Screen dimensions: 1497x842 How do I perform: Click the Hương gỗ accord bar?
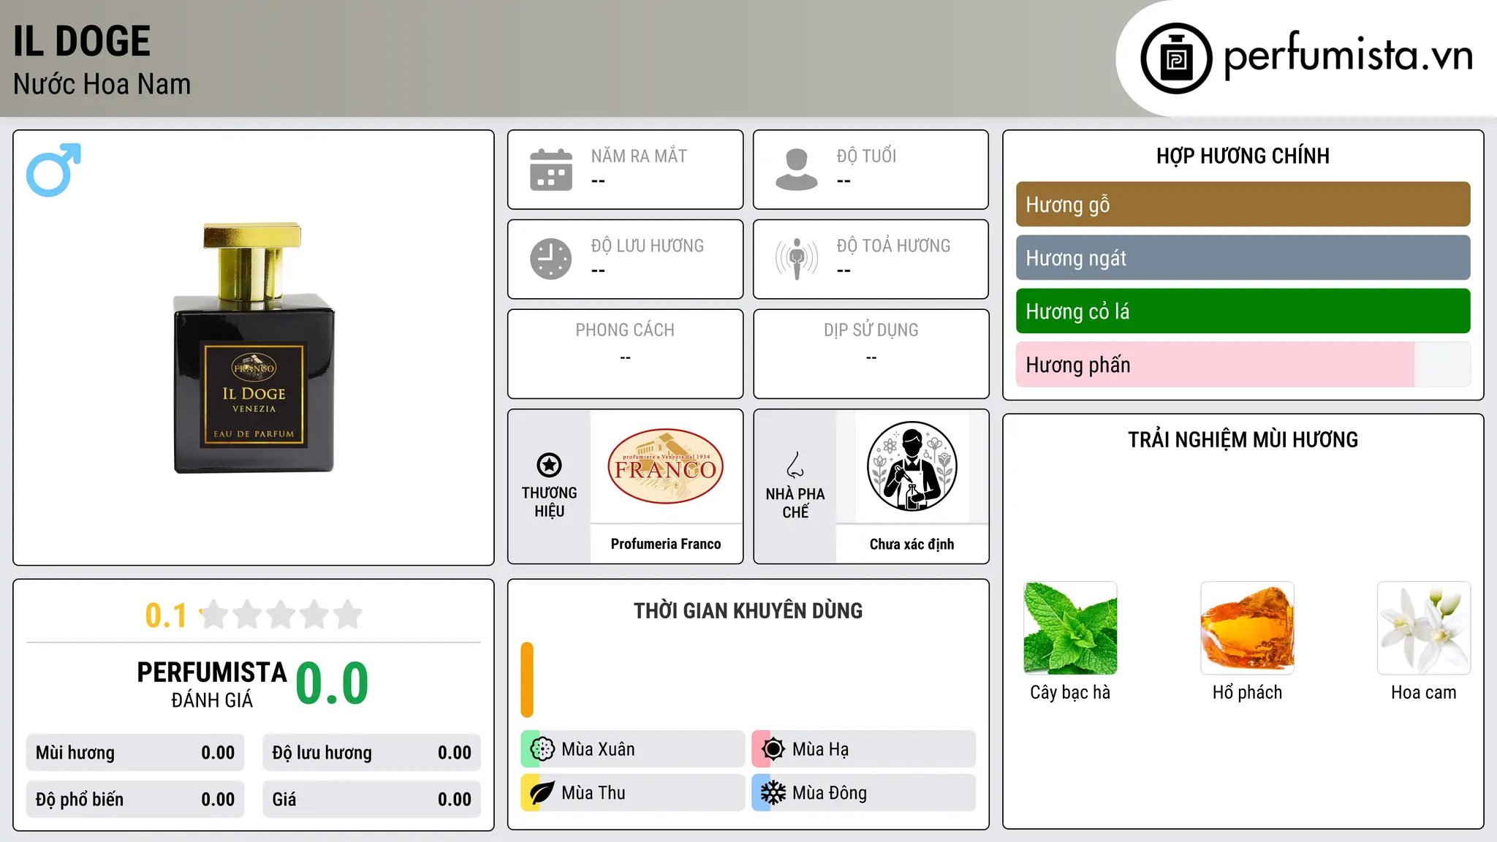click(1243, 205)
